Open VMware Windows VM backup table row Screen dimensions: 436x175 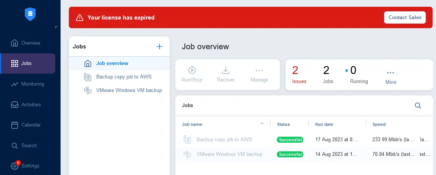pos(304,154)
